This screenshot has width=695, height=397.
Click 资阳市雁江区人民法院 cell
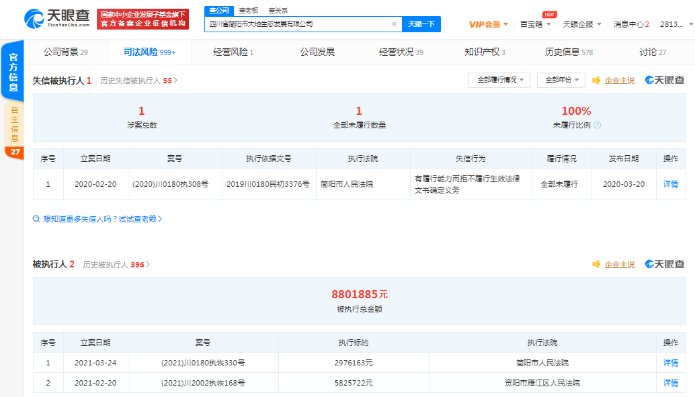pyautogui.click(x=542, y=383)
